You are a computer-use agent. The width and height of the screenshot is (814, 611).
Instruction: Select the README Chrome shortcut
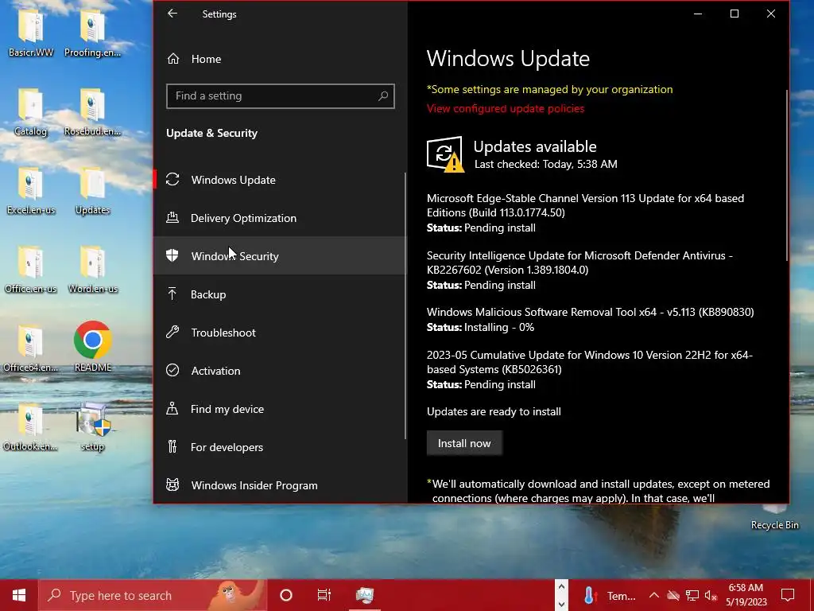pyautogui.click(x=93, y=347)
